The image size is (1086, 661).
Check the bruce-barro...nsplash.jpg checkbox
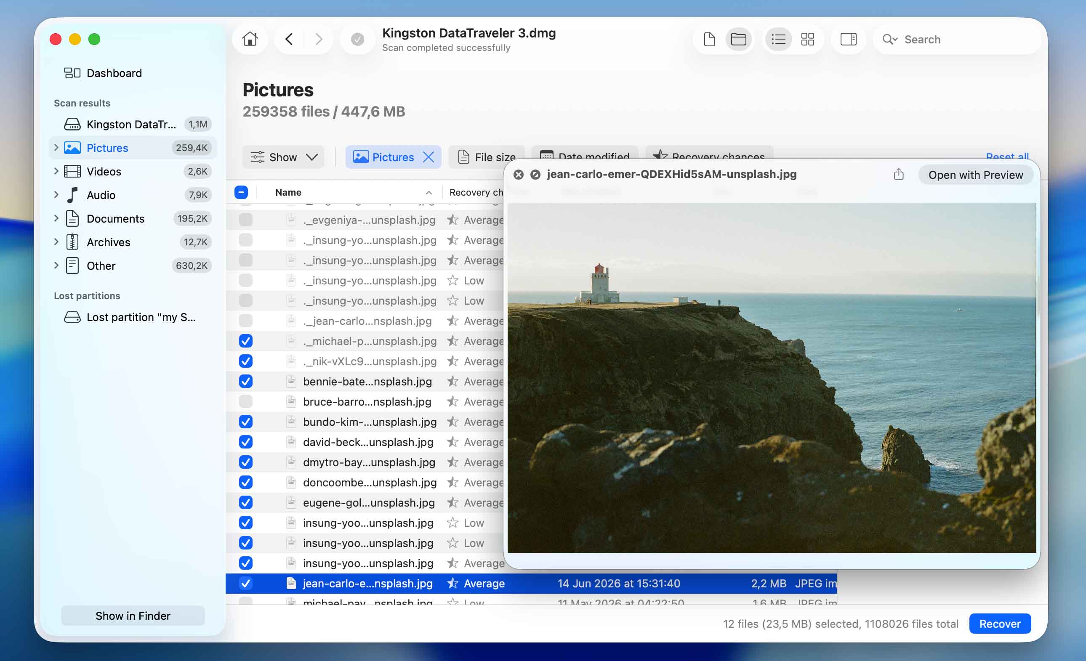(x=245, y=401)
